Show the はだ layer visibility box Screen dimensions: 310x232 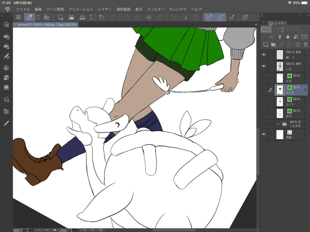pyautogui.click(x=264, y=113)
